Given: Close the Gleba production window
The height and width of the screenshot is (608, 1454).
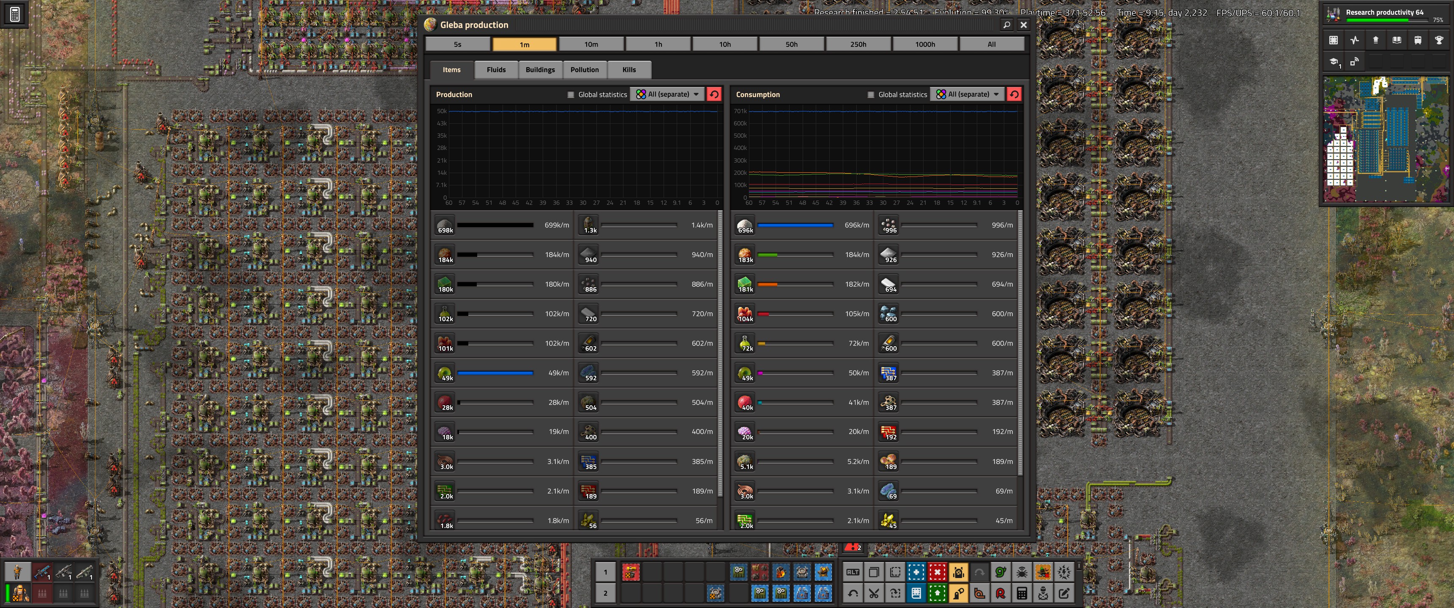Looking at the screenshot, I should [1023, 25].
